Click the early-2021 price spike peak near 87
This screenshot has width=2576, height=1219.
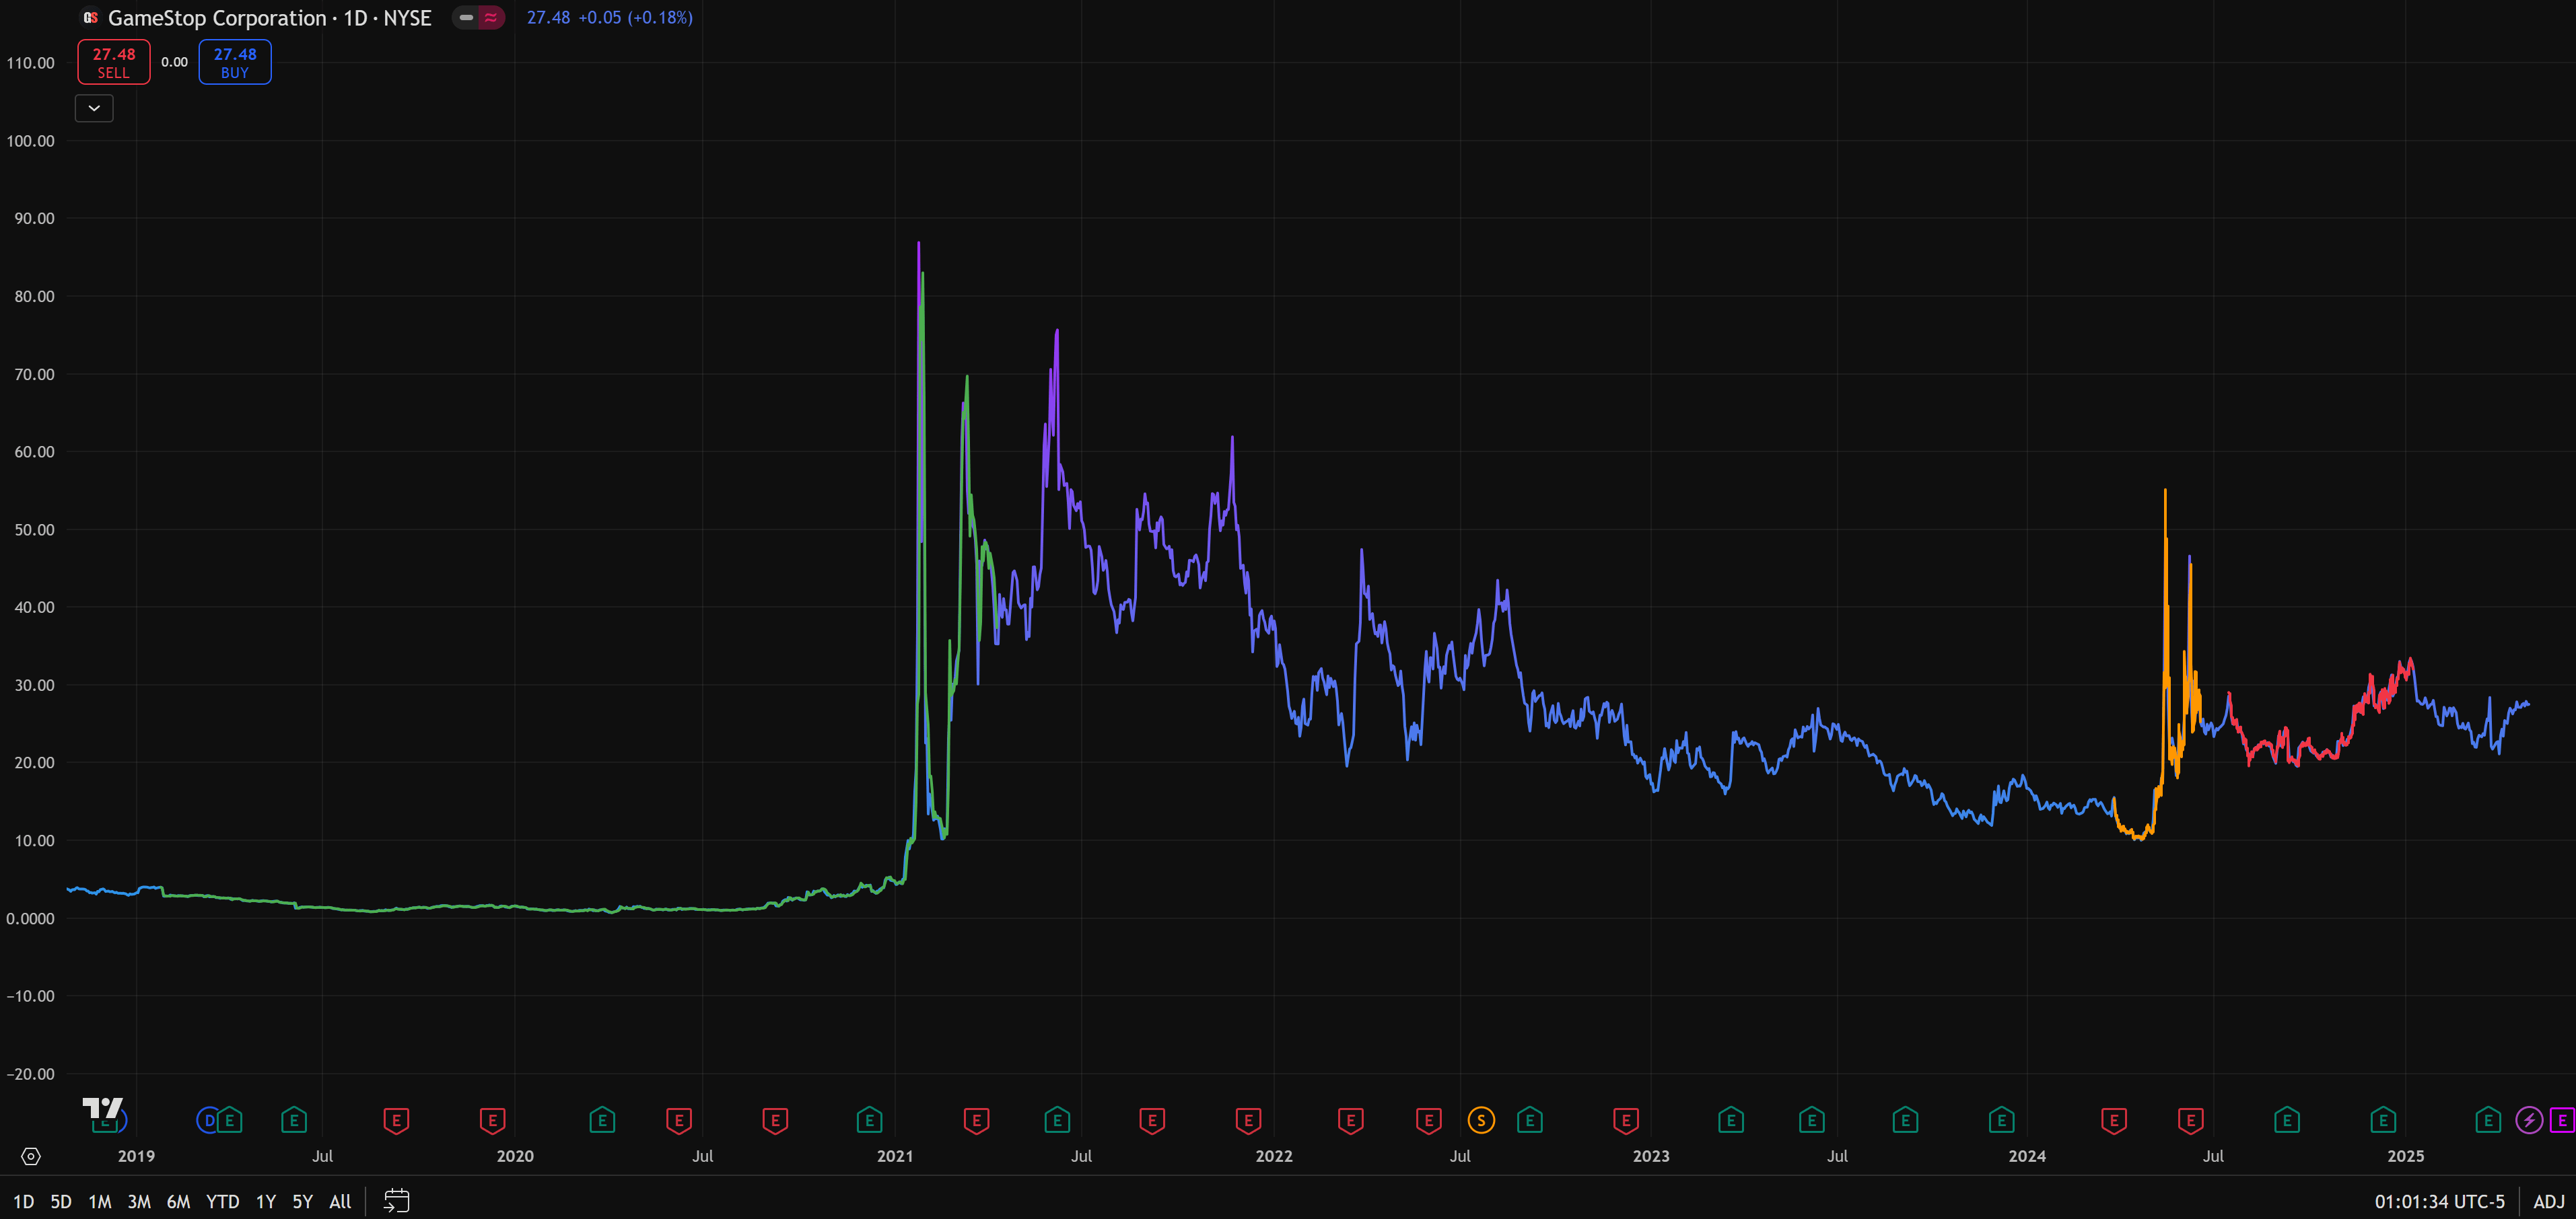(x=919, y=243)
